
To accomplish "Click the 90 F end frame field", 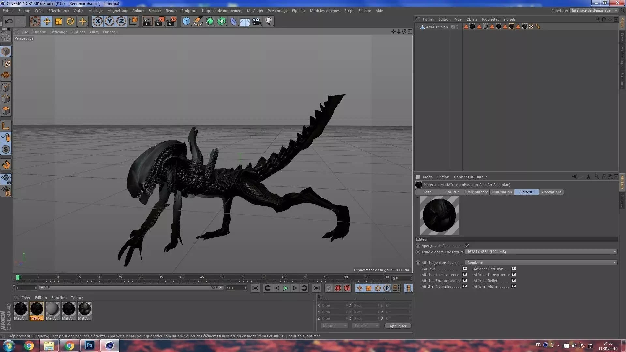I will pos(236,288).
